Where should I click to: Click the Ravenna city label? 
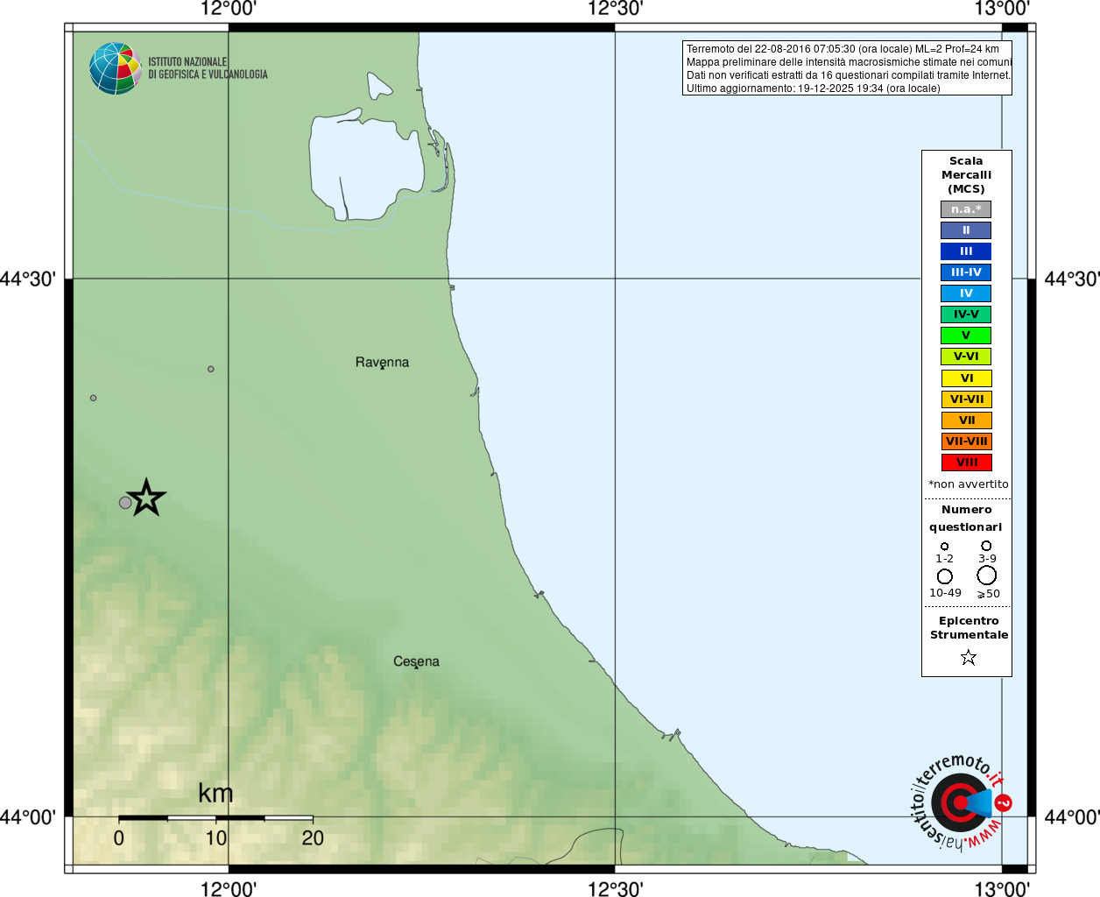pyautogui.click(x=382, y=362)
